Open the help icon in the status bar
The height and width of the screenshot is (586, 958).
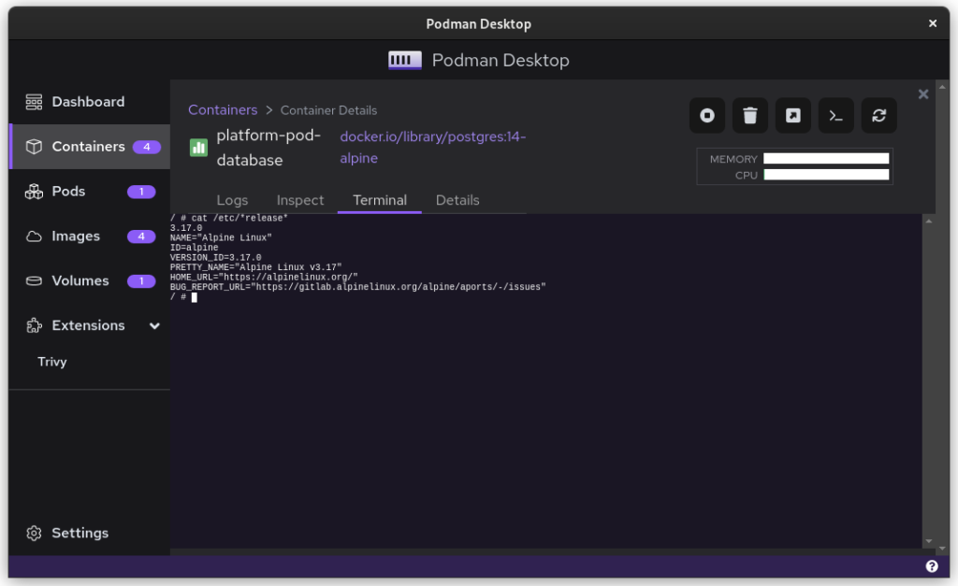(931, 565)
